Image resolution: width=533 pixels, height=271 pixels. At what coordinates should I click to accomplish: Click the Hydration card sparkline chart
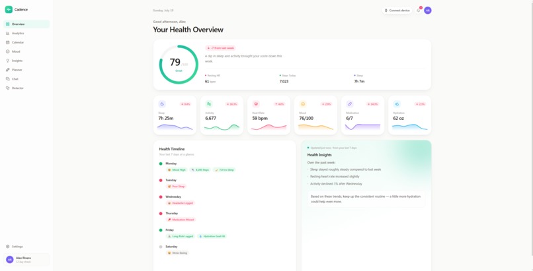pos(409,127)
